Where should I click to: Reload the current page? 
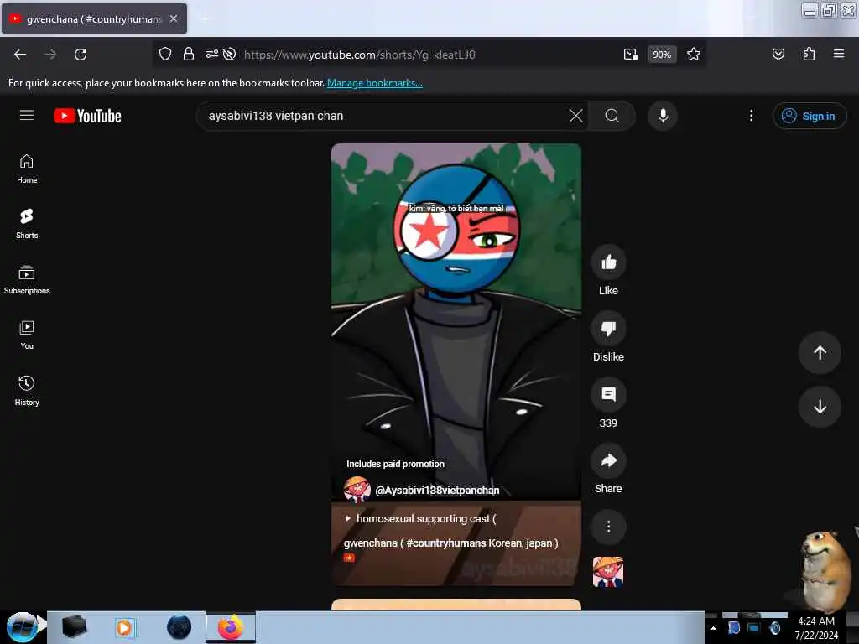tap(81, 55)
